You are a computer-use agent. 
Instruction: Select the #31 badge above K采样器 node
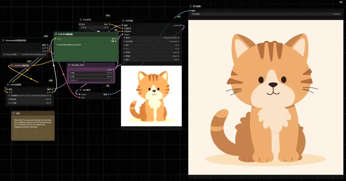179,17
